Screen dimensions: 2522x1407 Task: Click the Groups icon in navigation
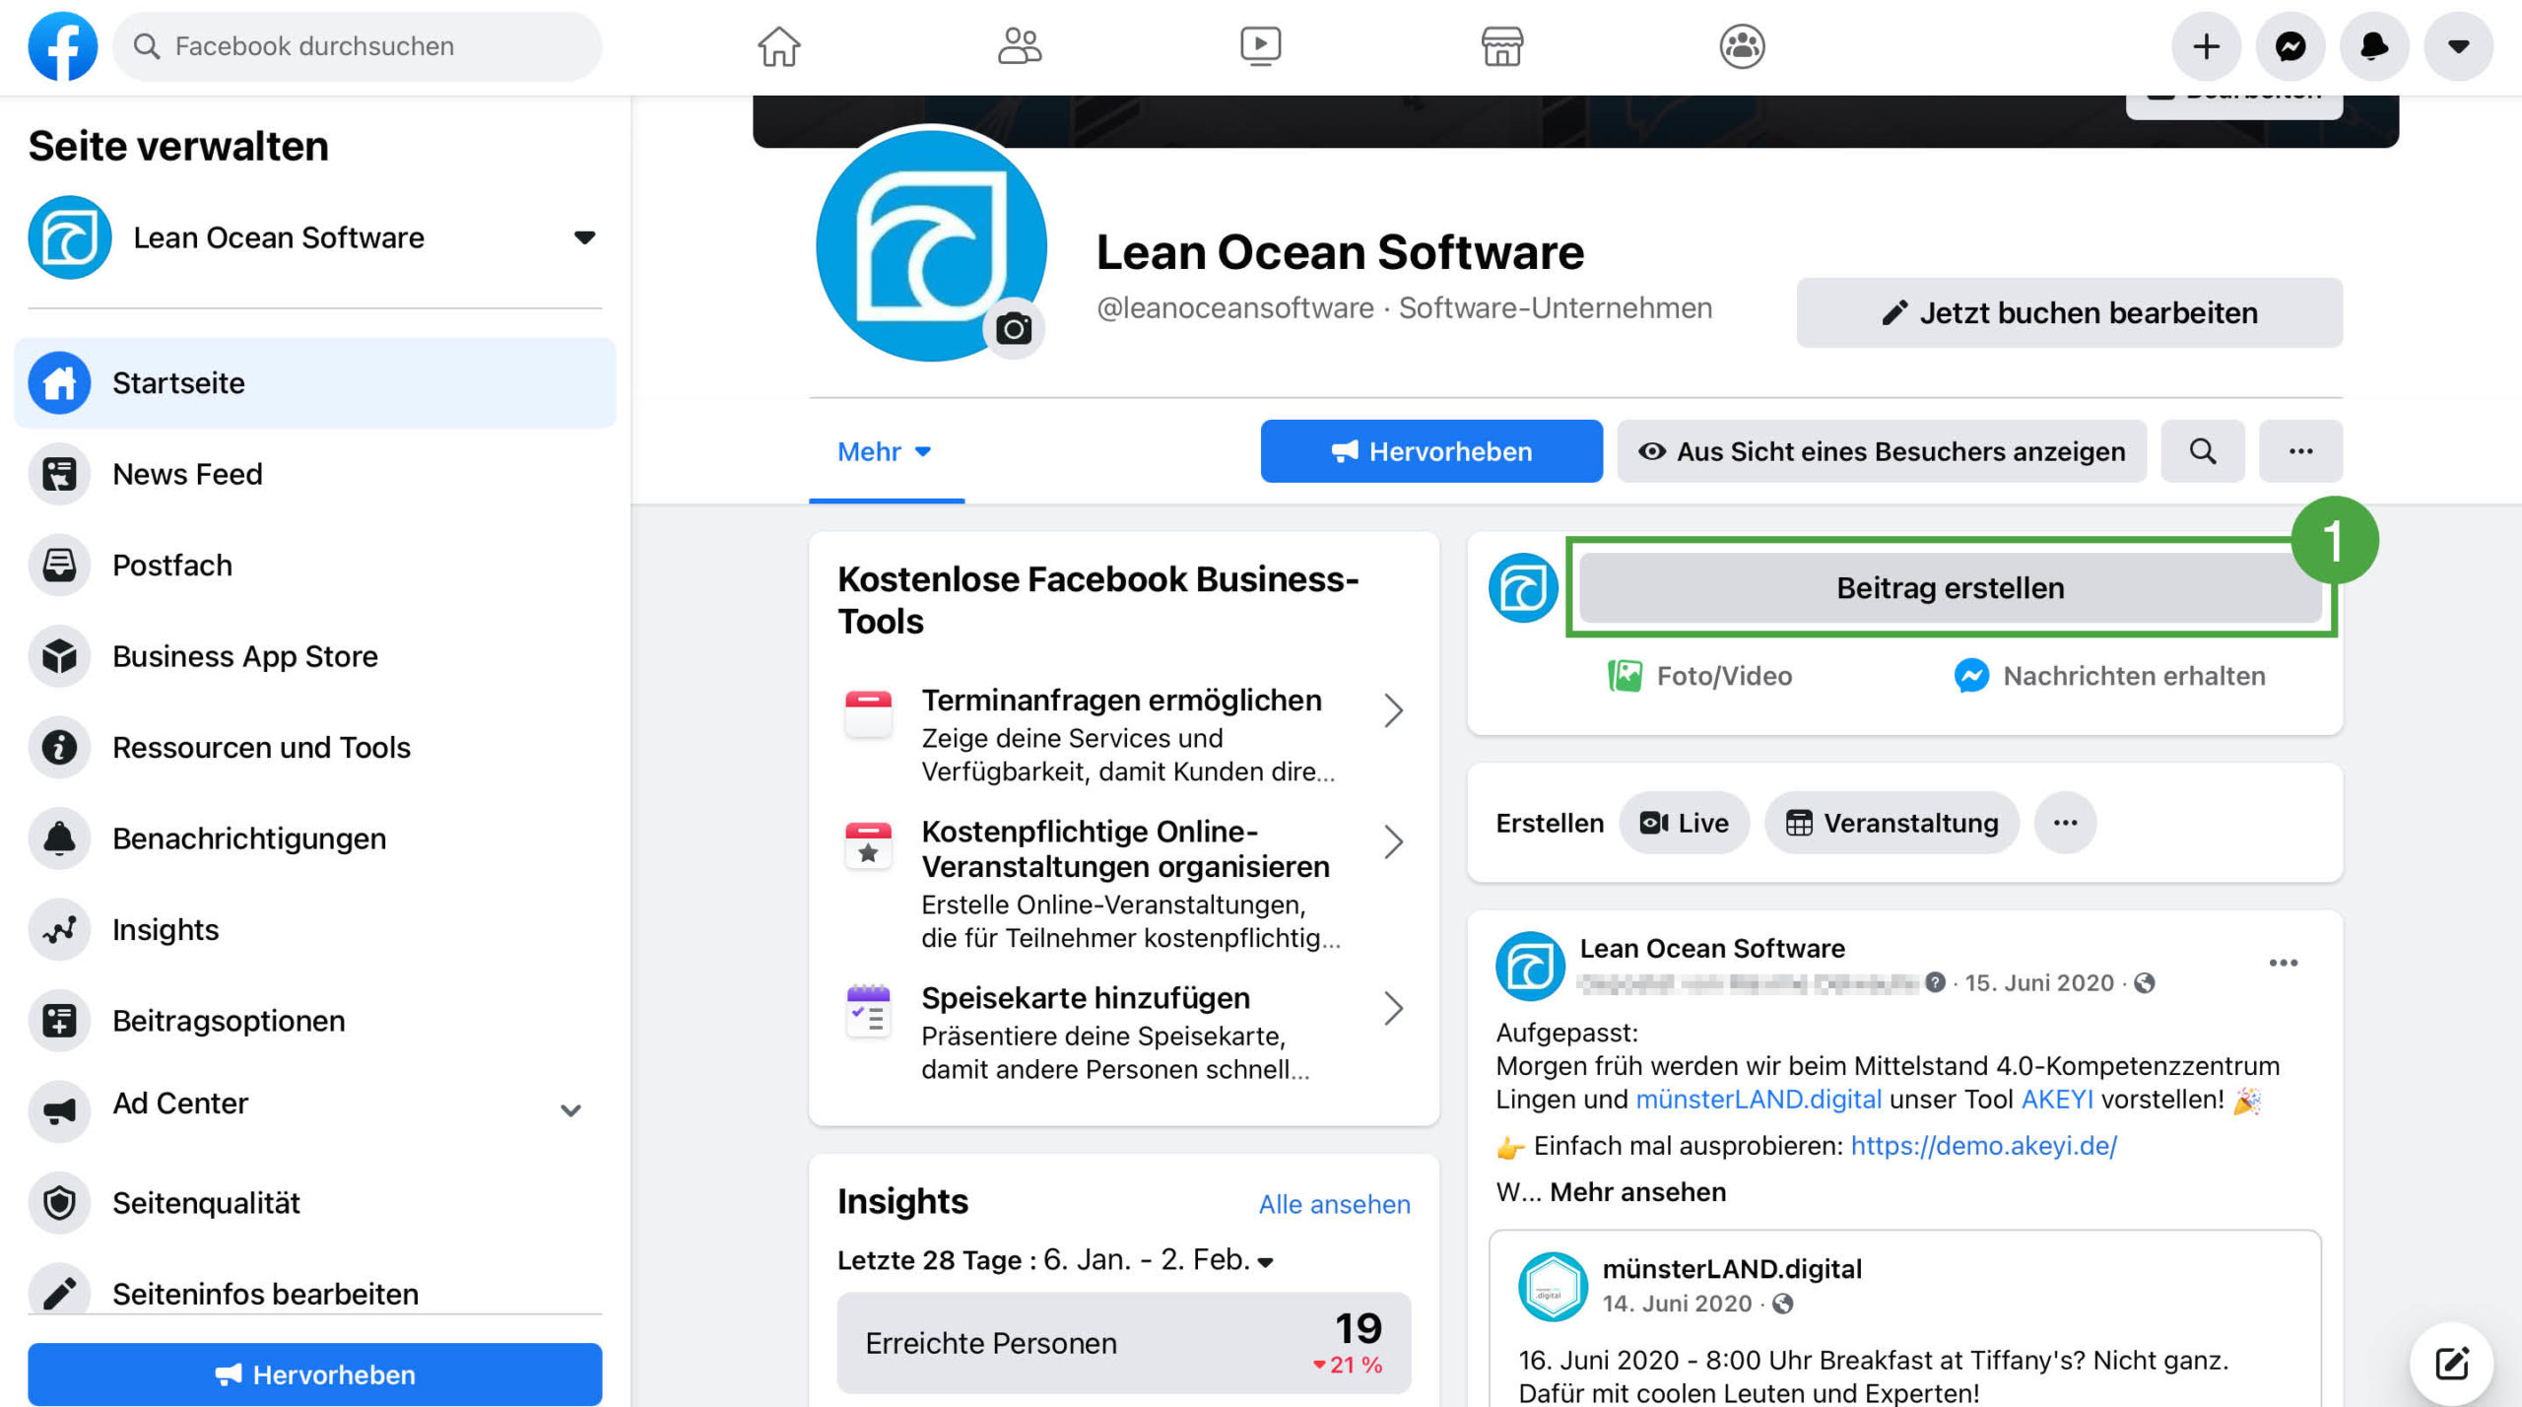point(1742,46)
